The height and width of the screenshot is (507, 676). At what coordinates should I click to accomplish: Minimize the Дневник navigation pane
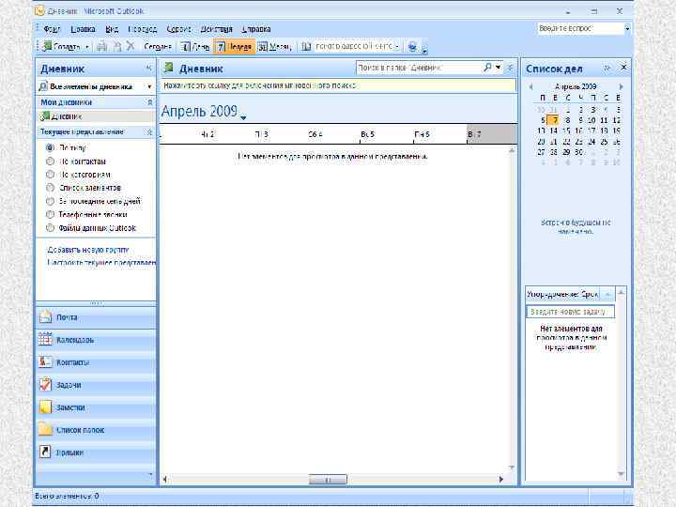coord(148,69)
